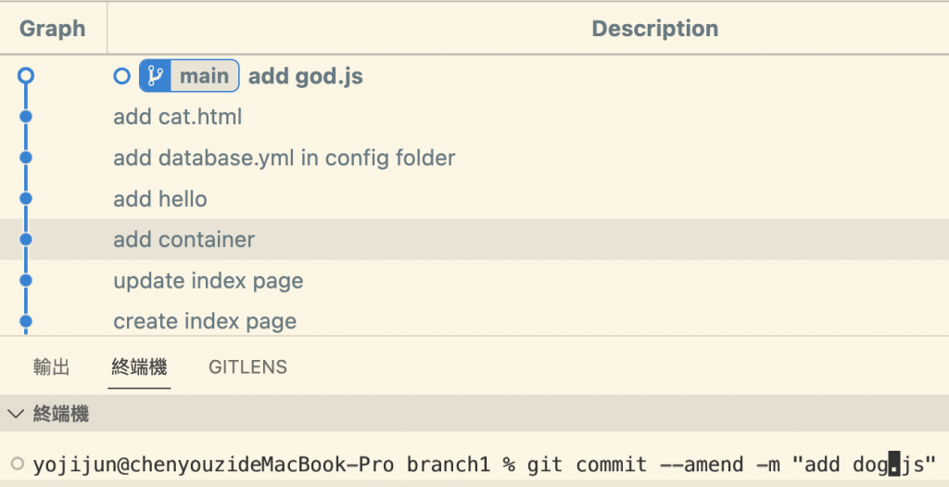Click graph node for add cat.html commit
Viewport: 949px width, 487px height.
point(26,117)
